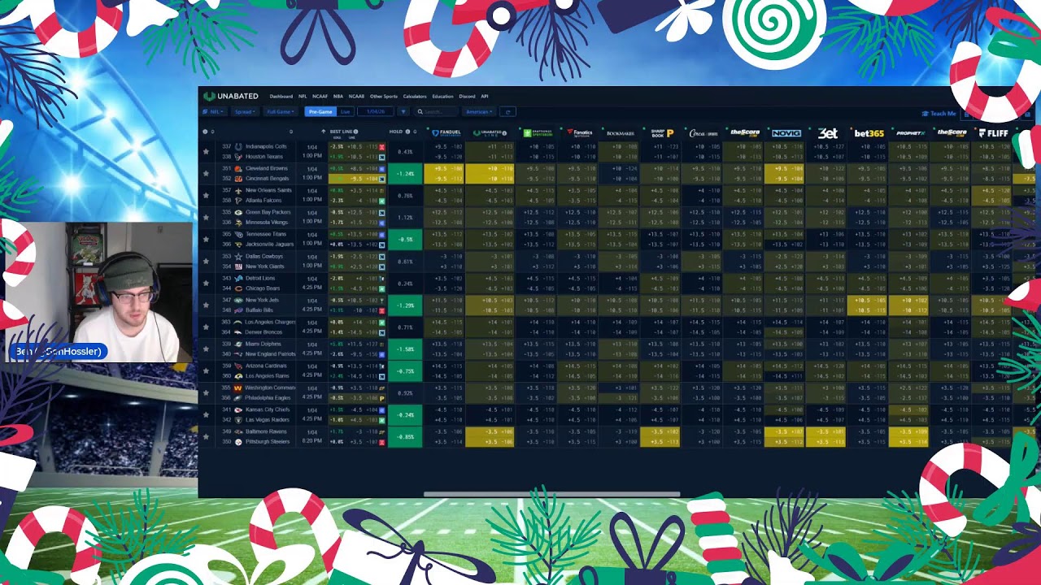Open the Full Game period dropdown

[281, 112]
